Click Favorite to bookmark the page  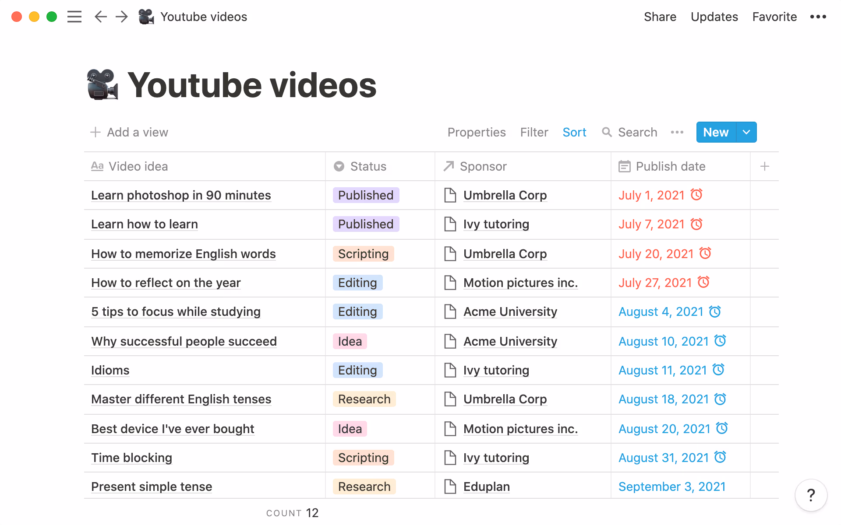(774, 17)
